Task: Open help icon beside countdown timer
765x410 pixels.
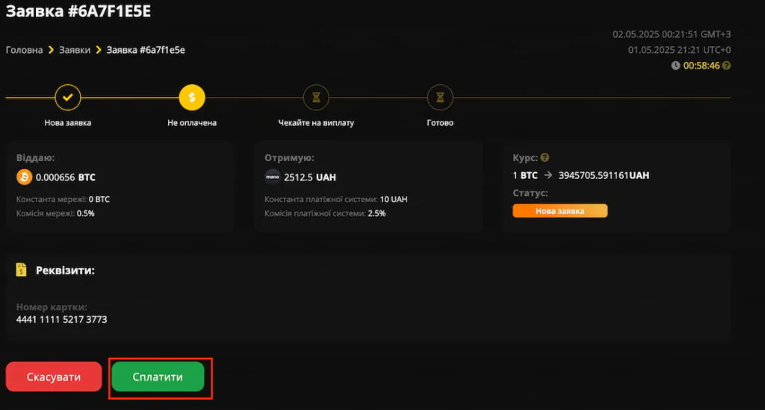Action: click(726, 66)
